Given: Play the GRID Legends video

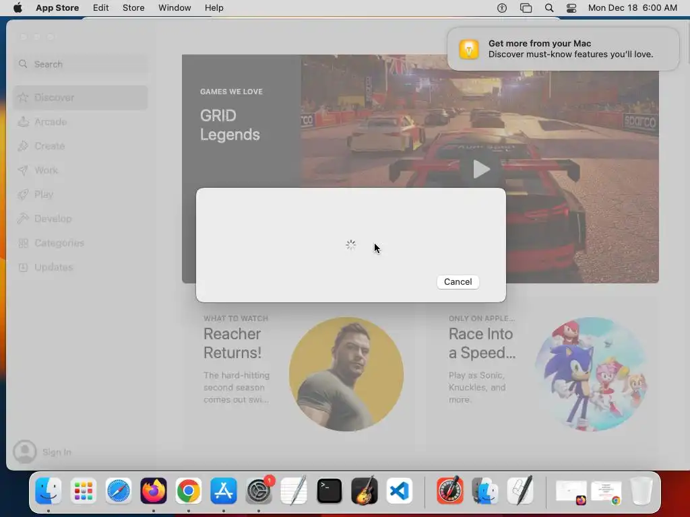Looking at the screenshot, I should (481, 169).
